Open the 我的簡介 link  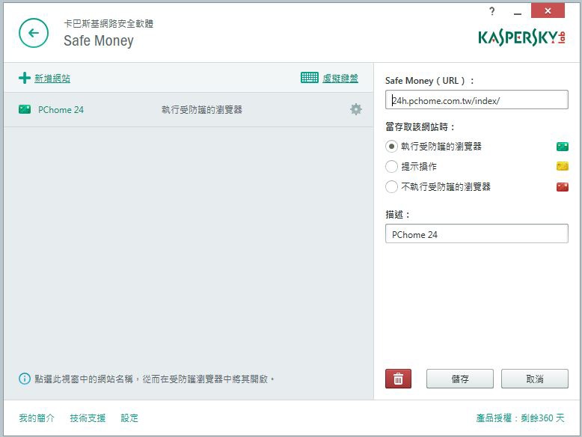[37, 418]
